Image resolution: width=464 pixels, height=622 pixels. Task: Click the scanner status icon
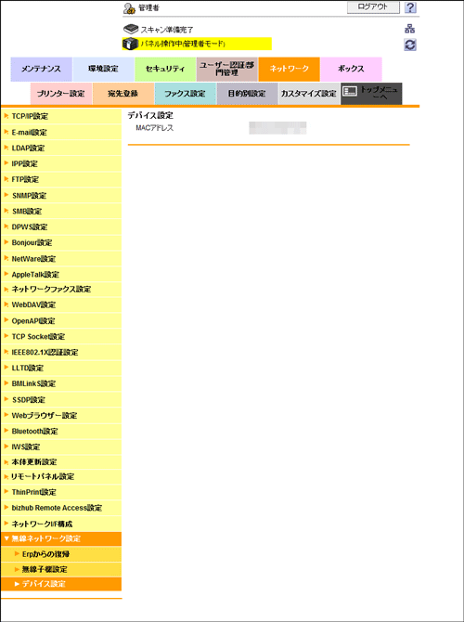click(x=131, y=29)
